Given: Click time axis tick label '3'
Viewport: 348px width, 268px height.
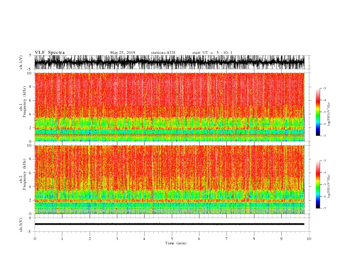Looking at the screenshot, I should [x=117, y=239].
